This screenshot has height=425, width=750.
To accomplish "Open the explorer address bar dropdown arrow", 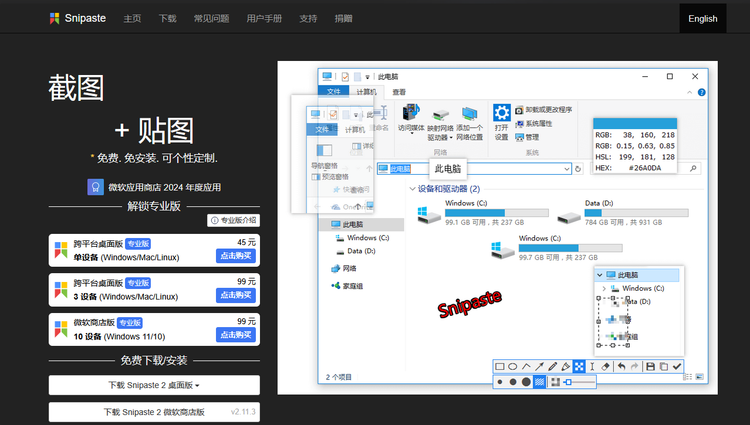I will tap(567, 169).
